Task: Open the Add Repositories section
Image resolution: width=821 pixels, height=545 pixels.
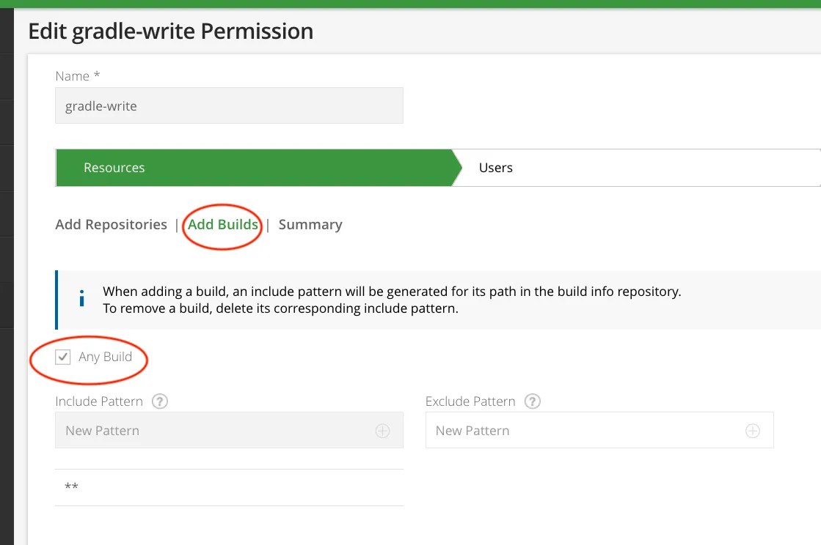Action: pyautogui.click(x=111, y=225)
